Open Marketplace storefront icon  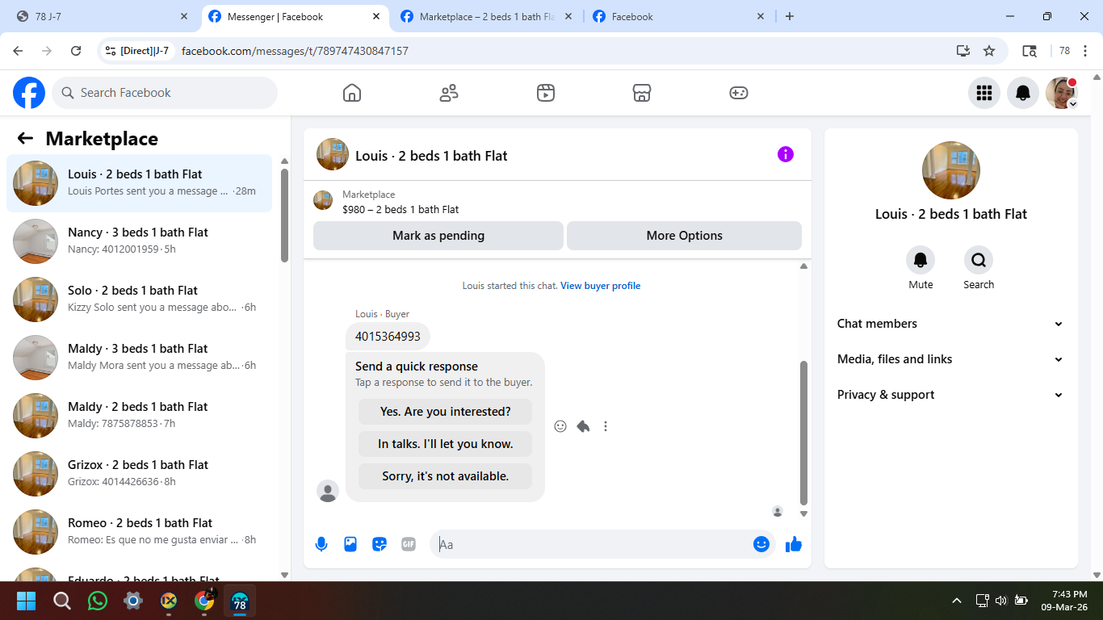(x=642, y=93)
